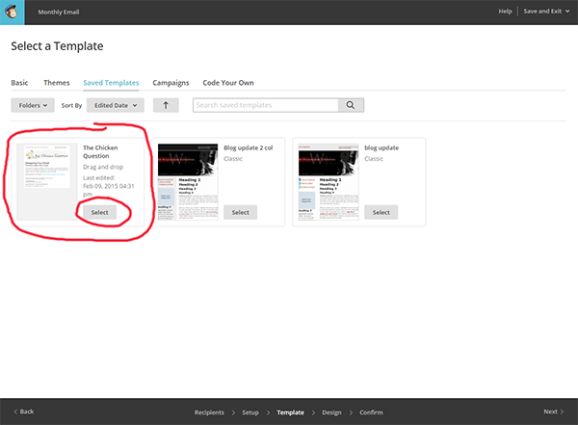
Task: Click the Blog update 2 col title
Action: tap(249, 147)
